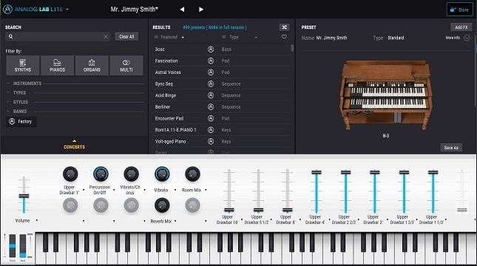Image resolution: width=477 pixels, height=266 pixels.
Task: Open the Room Mix assignment dropdown
Action: tap(206, 190)
